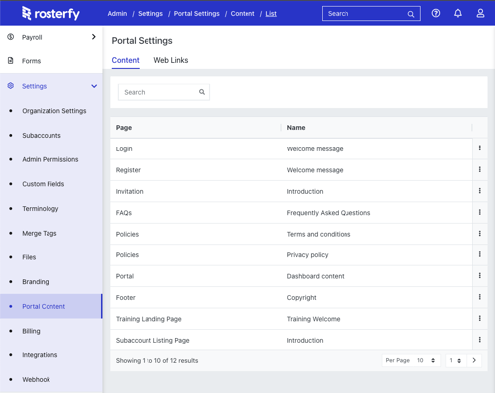
Task: Click the Content breadcrumb link
Action: point(243,14)
